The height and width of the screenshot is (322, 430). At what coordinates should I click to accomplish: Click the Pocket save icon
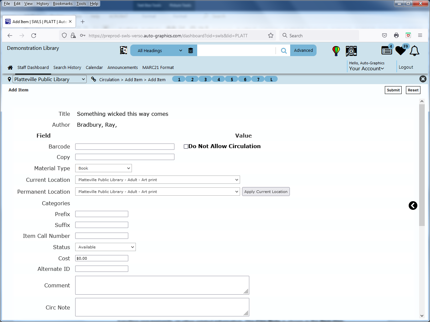(384, 36)
